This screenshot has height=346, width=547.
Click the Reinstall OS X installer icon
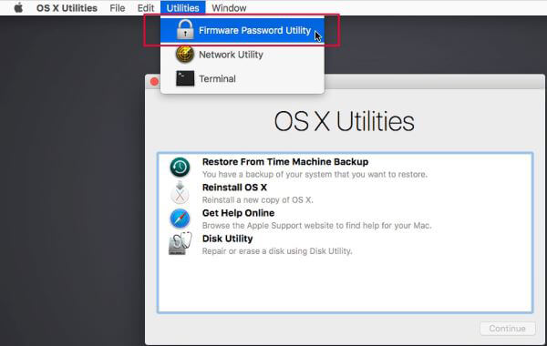[180, 193]
